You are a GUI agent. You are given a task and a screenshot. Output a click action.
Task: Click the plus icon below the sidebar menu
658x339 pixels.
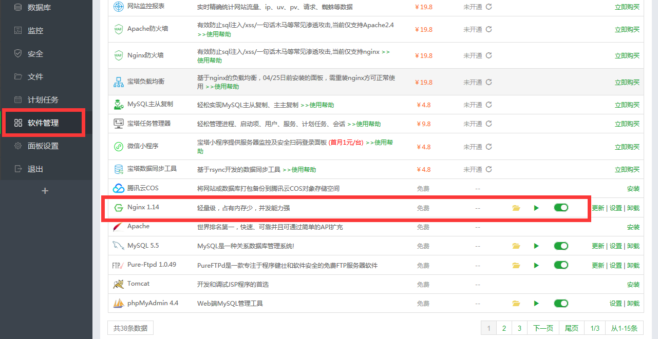tap(45, 191)
